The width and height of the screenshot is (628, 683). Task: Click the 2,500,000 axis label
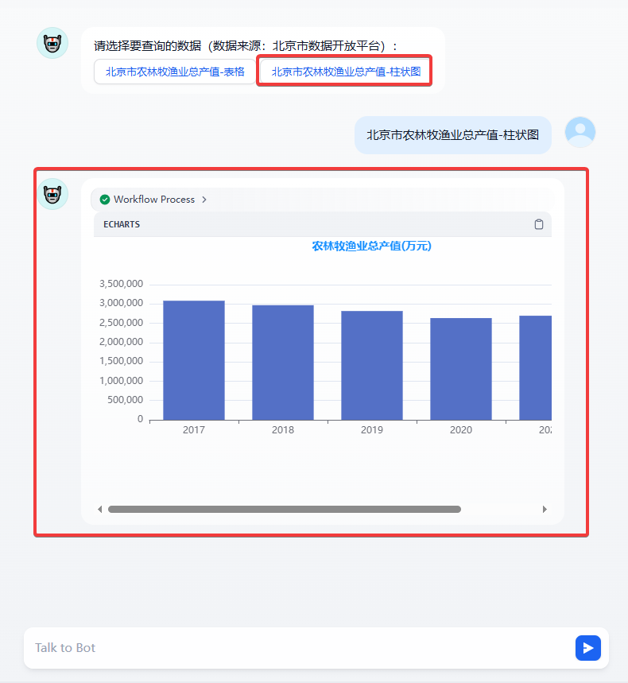point(121,323)
